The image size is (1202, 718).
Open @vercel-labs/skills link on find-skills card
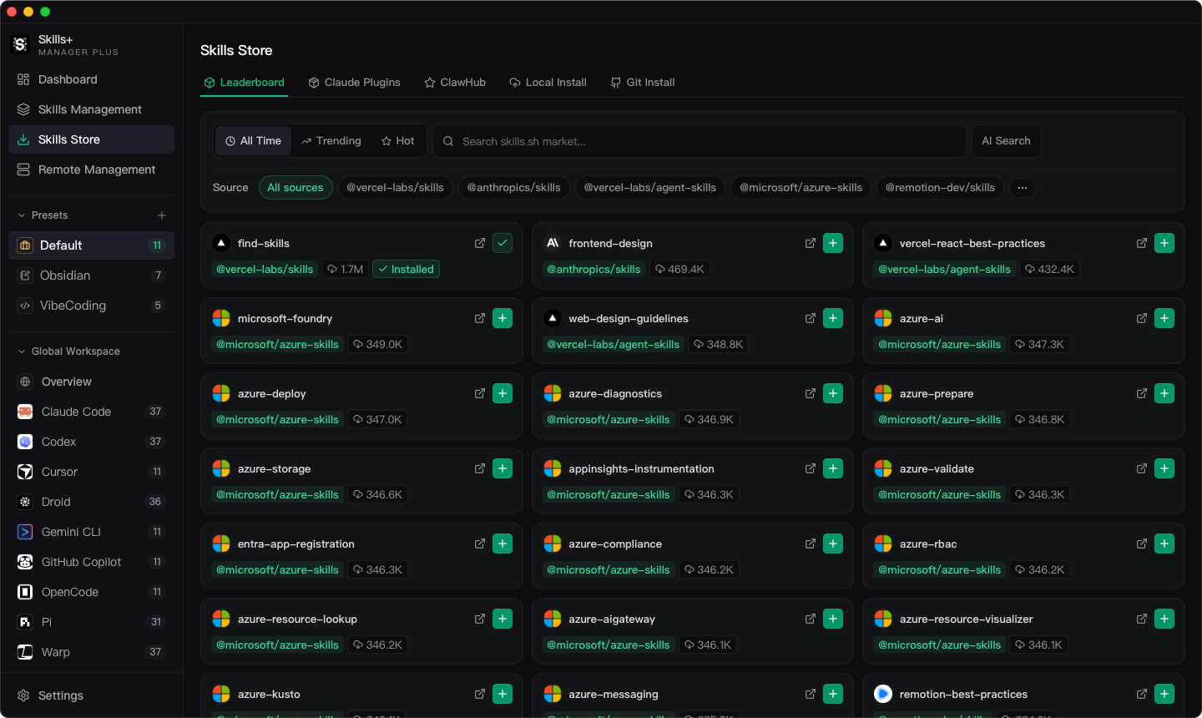click(x=265, y=269)
